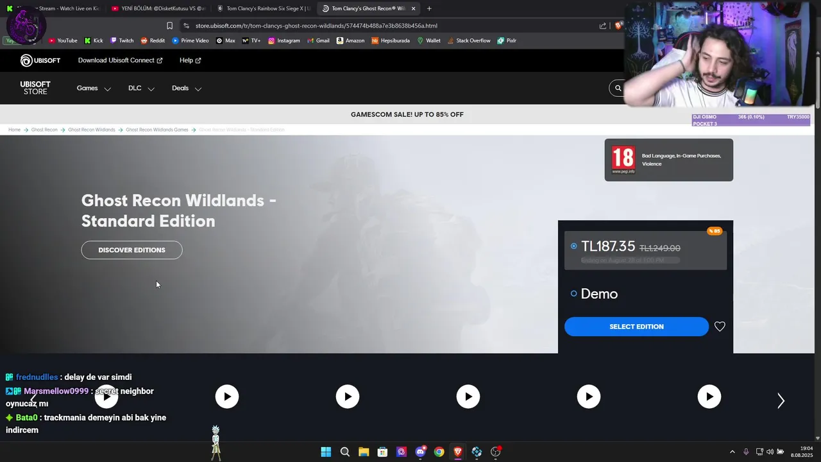The width and height of the screenshot is (821, 462).
Task: Open the Wallet bookmark
Action: [x=429, y=40]
